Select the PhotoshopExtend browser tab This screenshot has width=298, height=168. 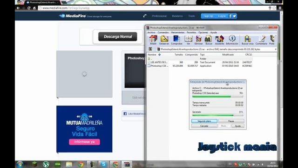pyautogui.click(x=43, y=2)
